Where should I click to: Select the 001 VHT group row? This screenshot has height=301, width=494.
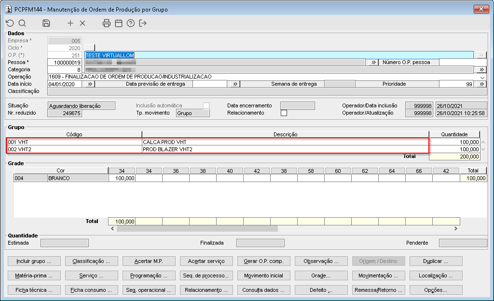(x=244, y=142)
